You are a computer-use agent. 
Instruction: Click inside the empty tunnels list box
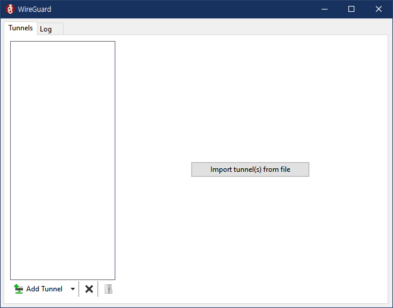62,161
